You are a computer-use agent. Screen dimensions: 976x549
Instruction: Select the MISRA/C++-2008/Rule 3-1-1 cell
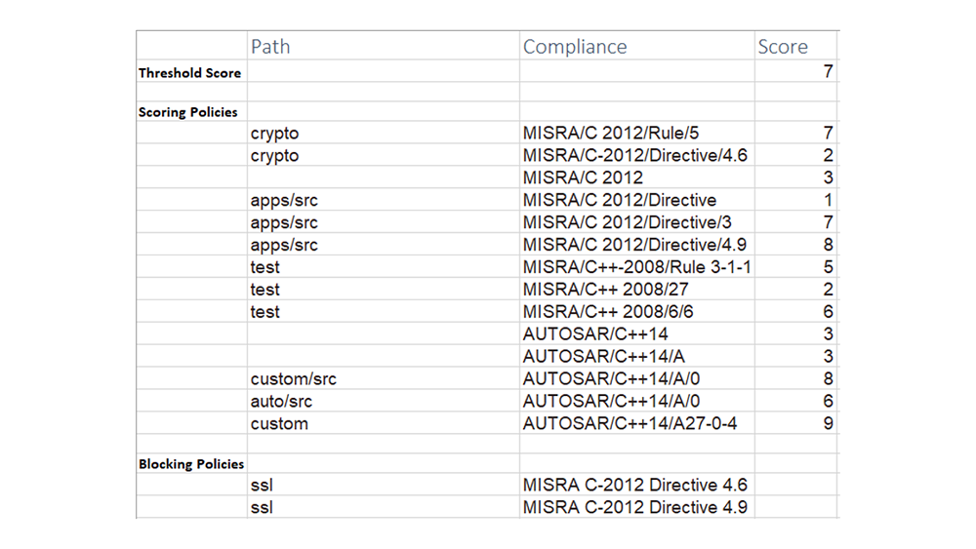[636, 267]
